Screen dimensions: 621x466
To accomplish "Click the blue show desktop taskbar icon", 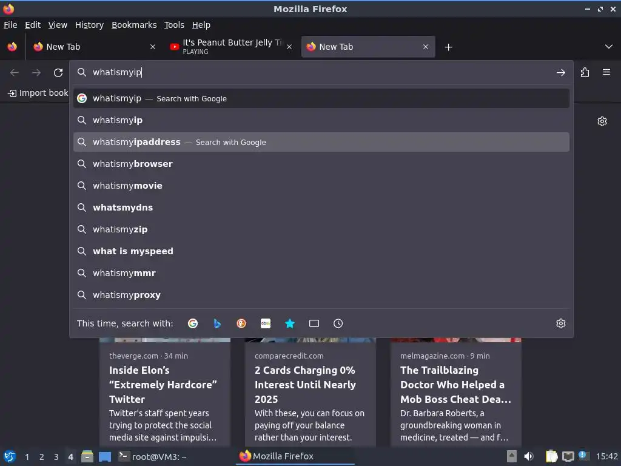I will coord(105,456).
